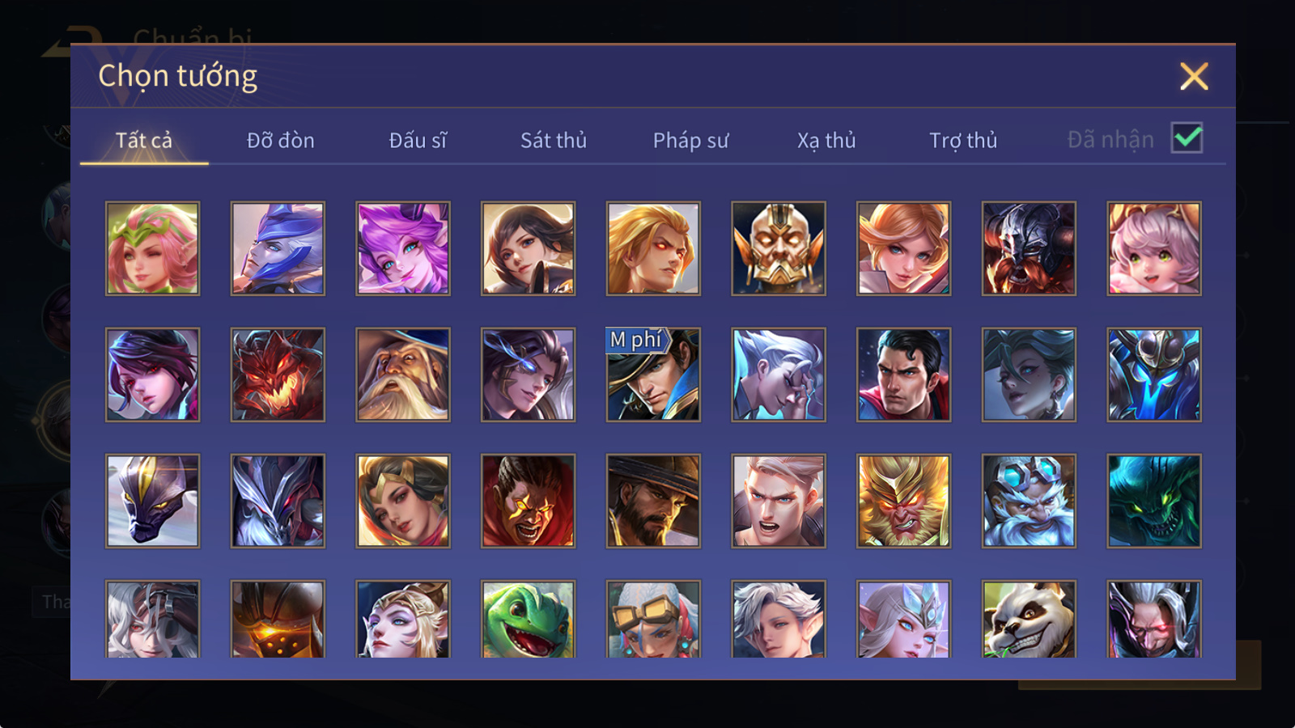
Task: Select the white-bearded wizard with hat
Action: (x=403, y=375)
